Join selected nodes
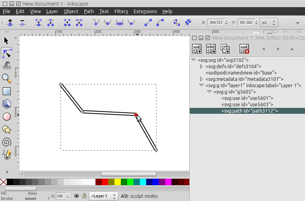305x201 pixels. [x=39, y=22]
